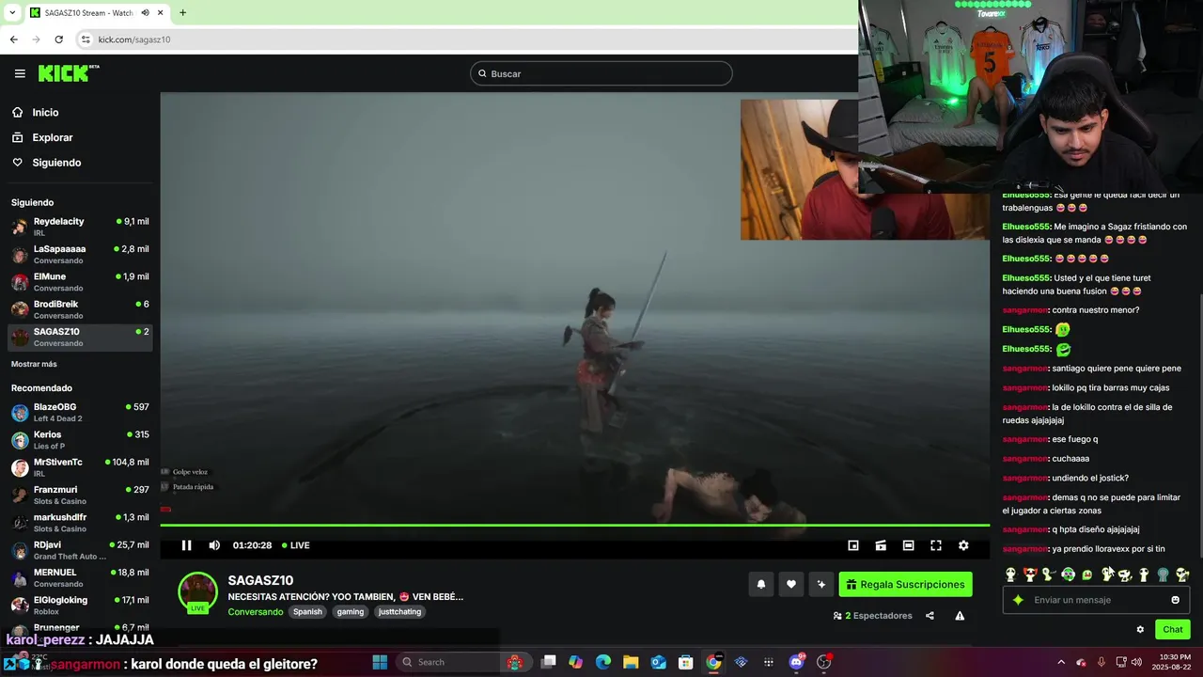Select the Spanish tag

click(x=307, y=612)
